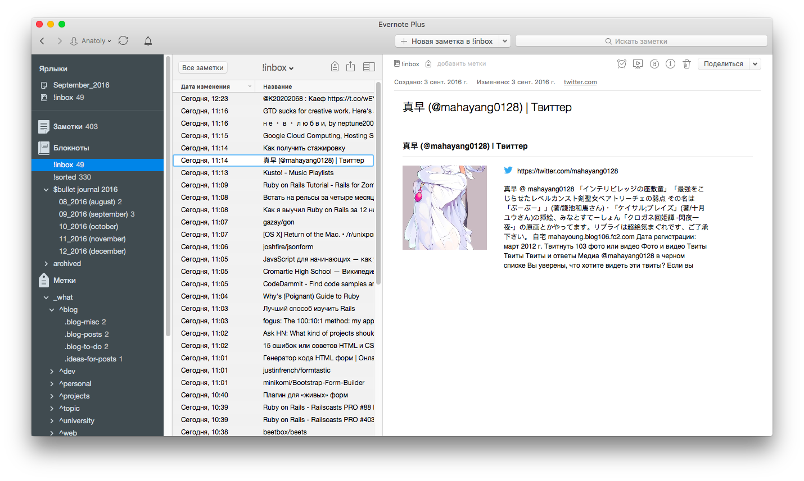Viewport: 804px width, 481px height.
Task: Open the note 'beetbox/beets'
Action: (273, 432)
